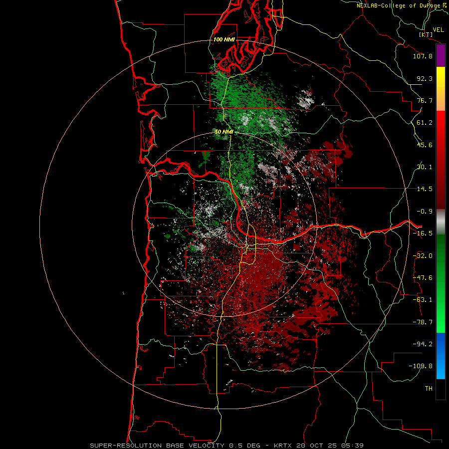The height and width of the screenshot is (449, 449).
Task: Click the -78.7 legend value
Action: coord(423,322)
